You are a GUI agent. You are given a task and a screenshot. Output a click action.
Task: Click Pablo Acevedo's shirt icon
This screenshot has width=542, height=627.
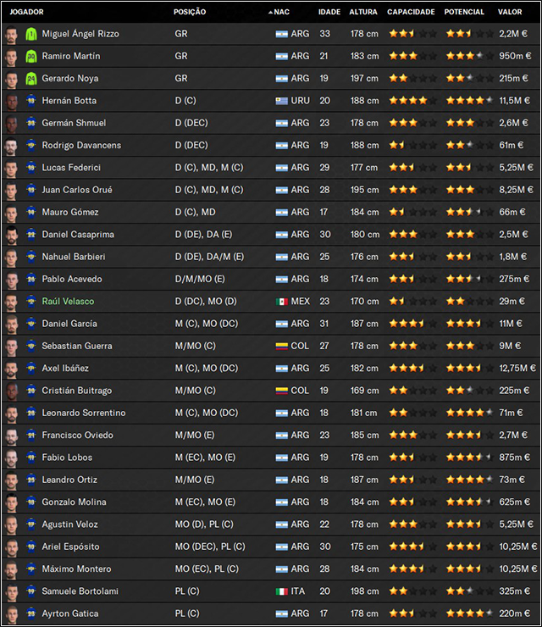(x=31, y=279)
